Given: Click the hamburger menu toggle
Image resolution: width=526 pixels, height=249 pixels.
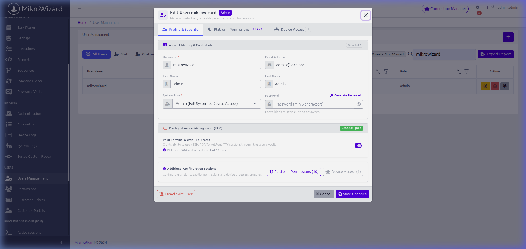Looking at the screenshot, I should [79, 8].
